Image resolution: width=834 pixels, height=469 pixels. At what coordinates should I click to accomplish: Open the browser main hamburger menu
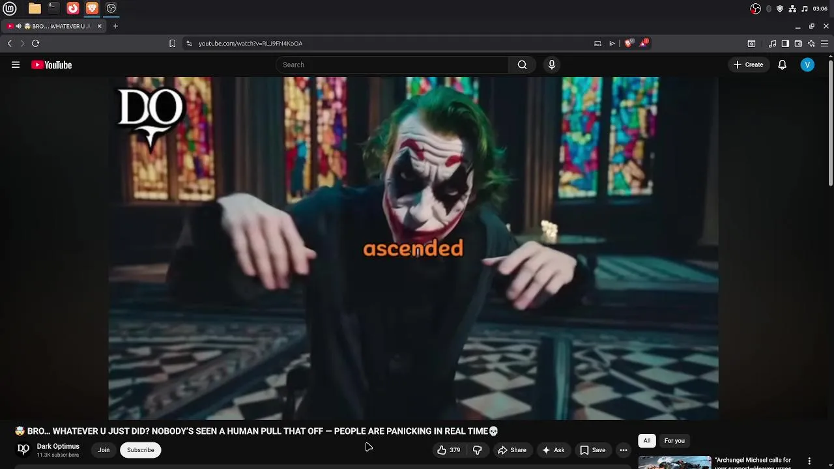pos(825,44)
